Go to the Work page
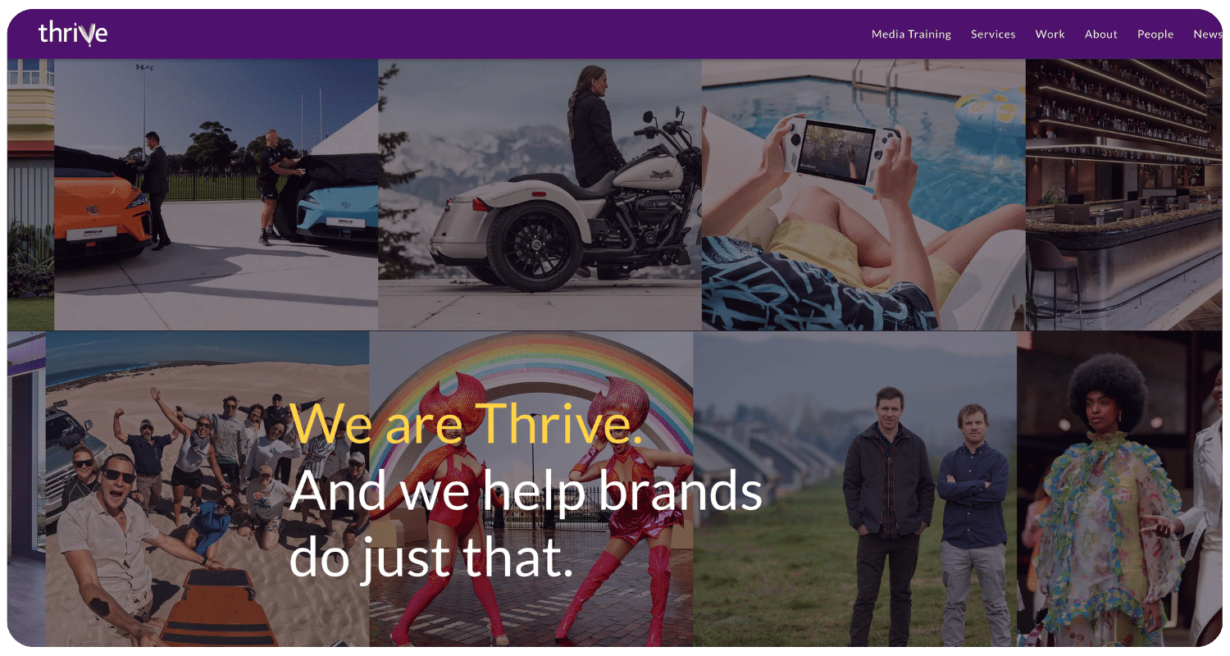 [x=1050, y=34]
